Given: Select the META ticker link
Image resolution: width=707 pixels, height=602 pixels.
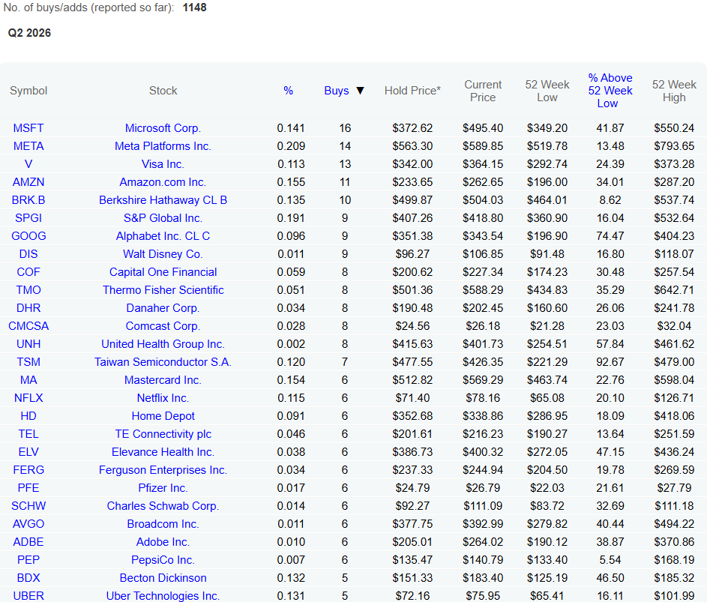Looking at the screenshot, I should (28, 146).
